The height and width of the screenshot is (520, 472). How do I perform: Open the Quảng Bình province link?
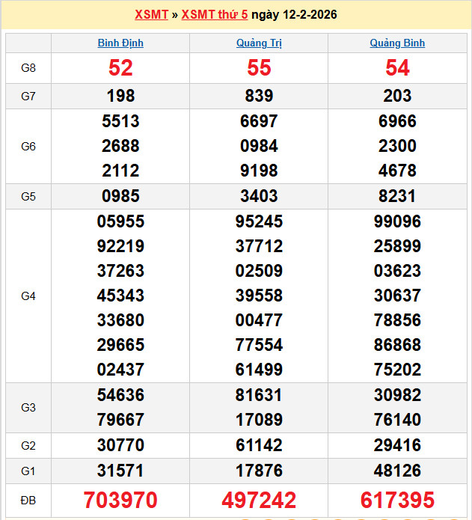[x=397, y=43]
